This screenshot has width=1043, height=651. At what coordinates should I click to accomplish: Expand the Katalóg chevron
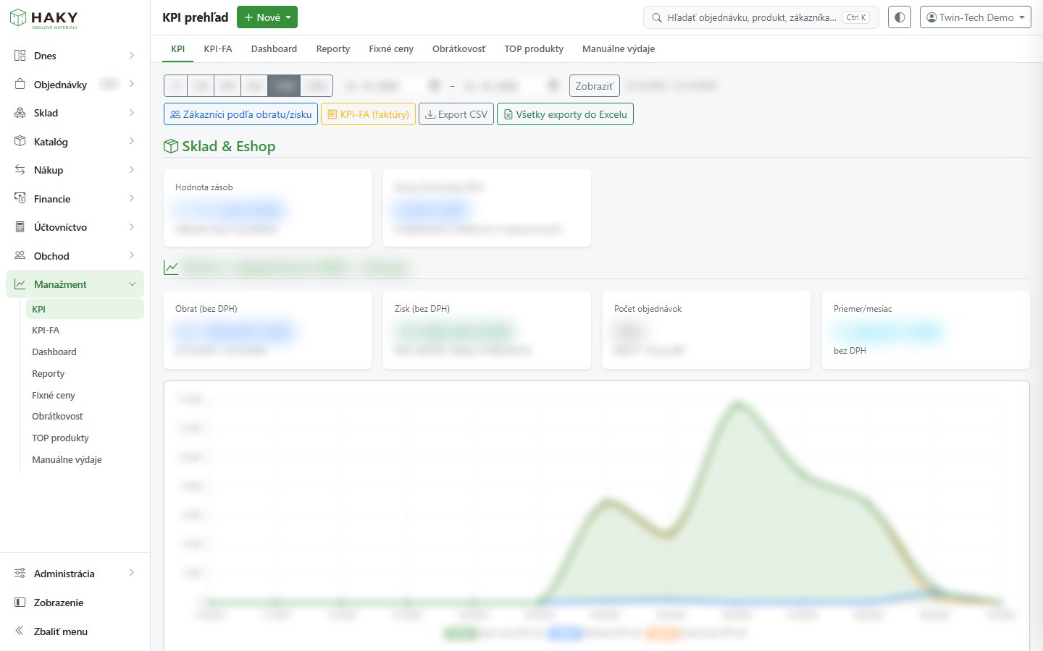click(132, 142)
